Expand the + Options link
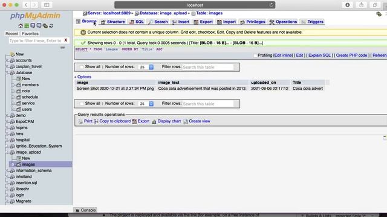The width and height of the screenshot is (387, 217). 83,77
